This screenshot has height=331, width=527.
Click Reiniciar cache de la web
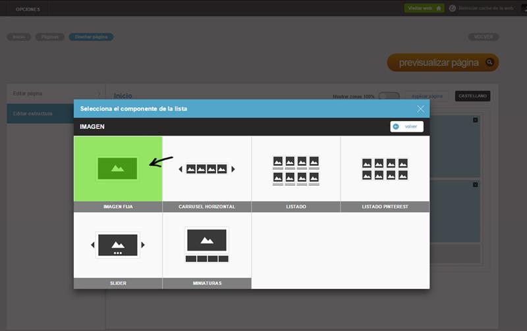[x=485, y=8]
